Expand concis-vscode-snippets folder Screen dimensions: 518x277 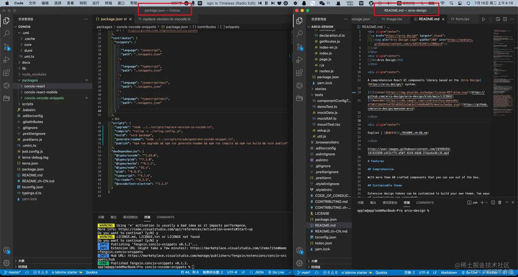tap(52, 98)
